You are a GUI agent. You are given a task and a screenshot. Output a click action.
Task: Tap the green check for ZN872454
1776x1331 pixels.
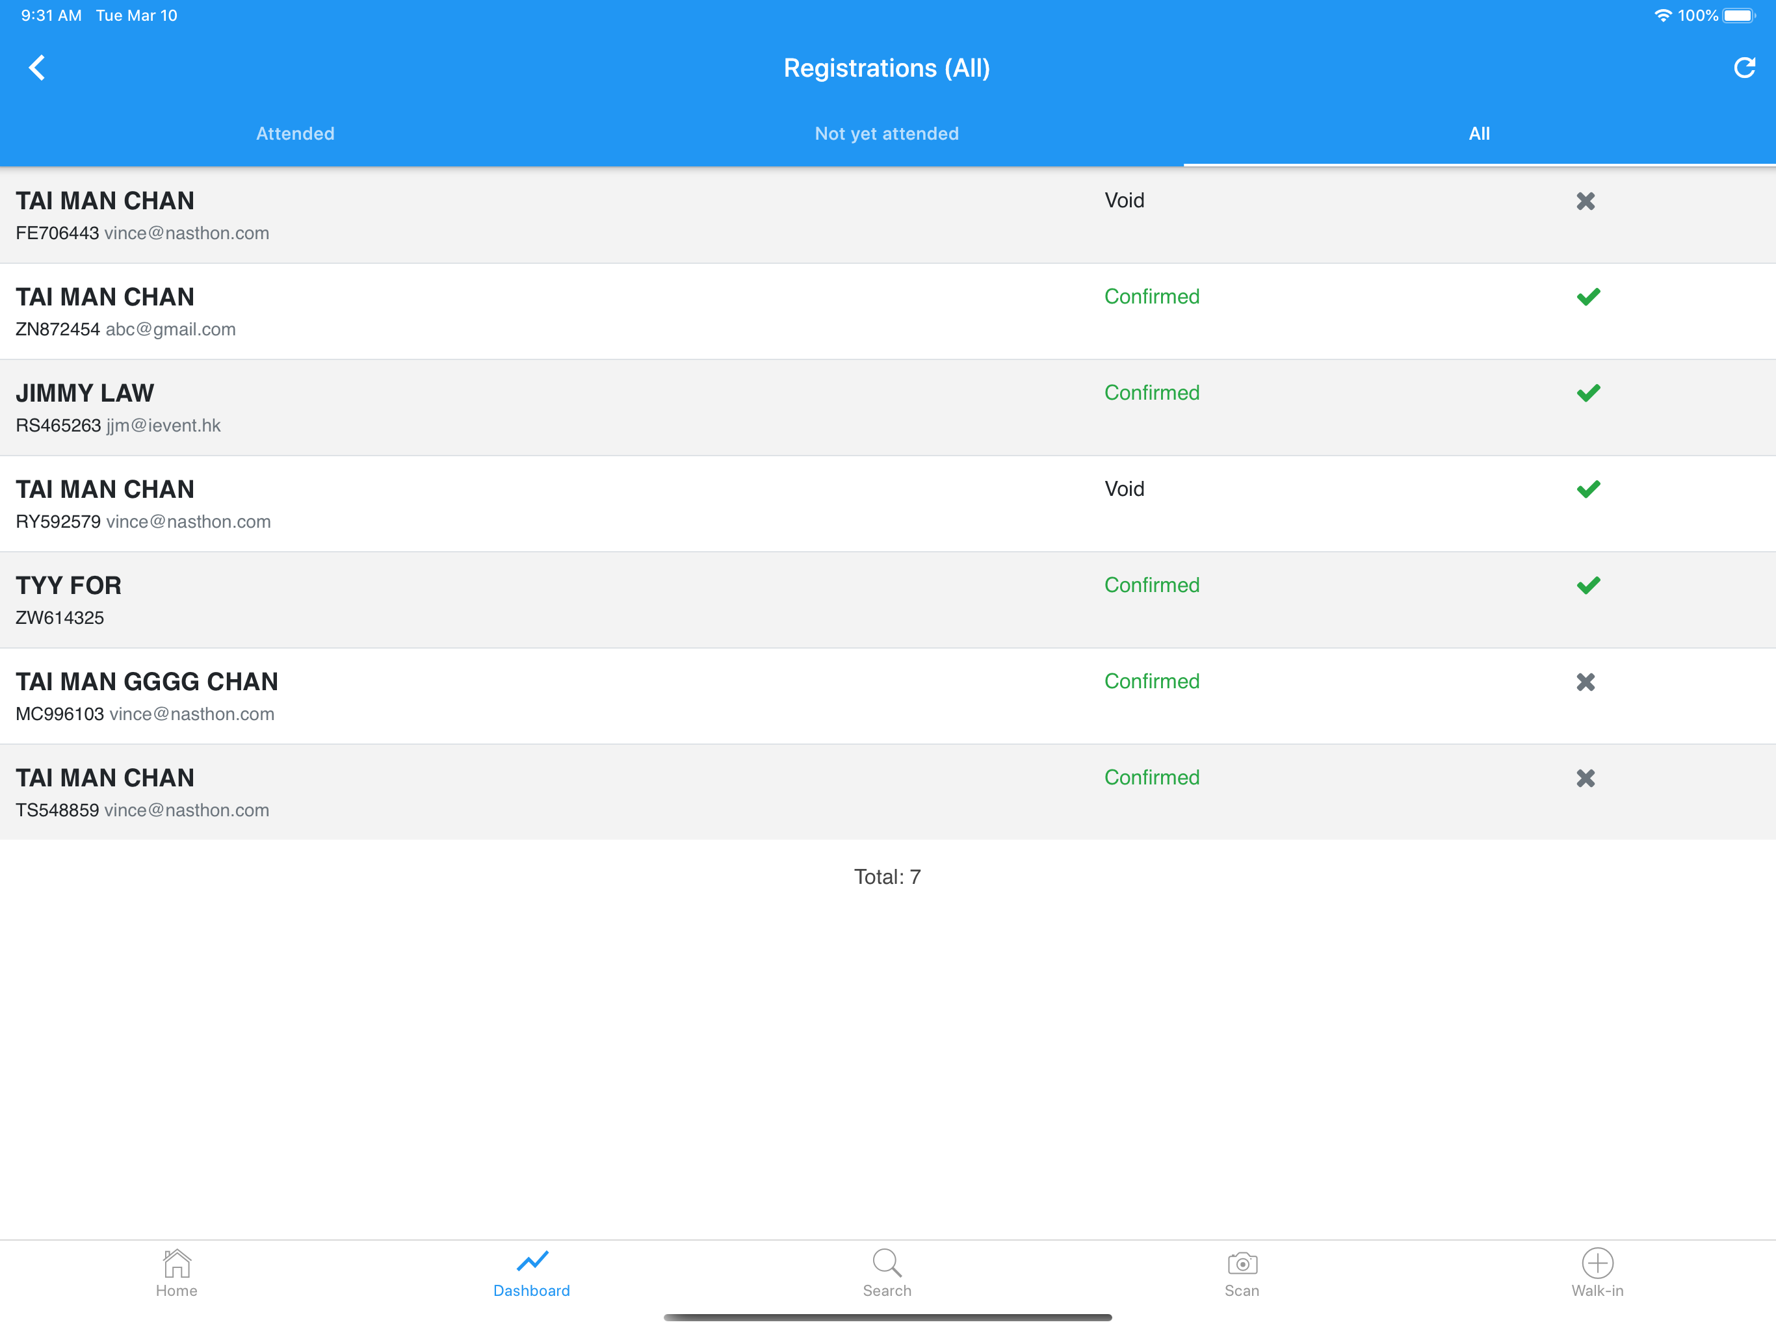coord(1588,297)
